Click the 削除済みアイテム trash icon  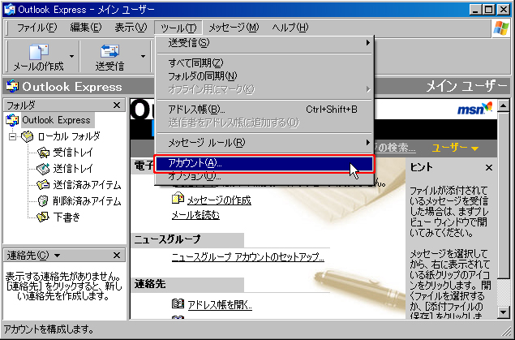coord(43,200)
